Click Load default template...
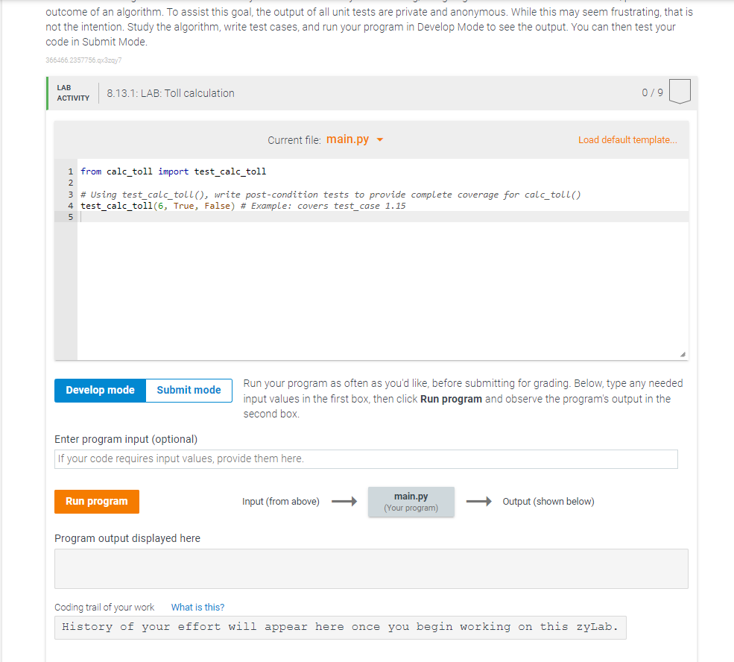The height and width of the screenshot is (662, 734). 627,139
